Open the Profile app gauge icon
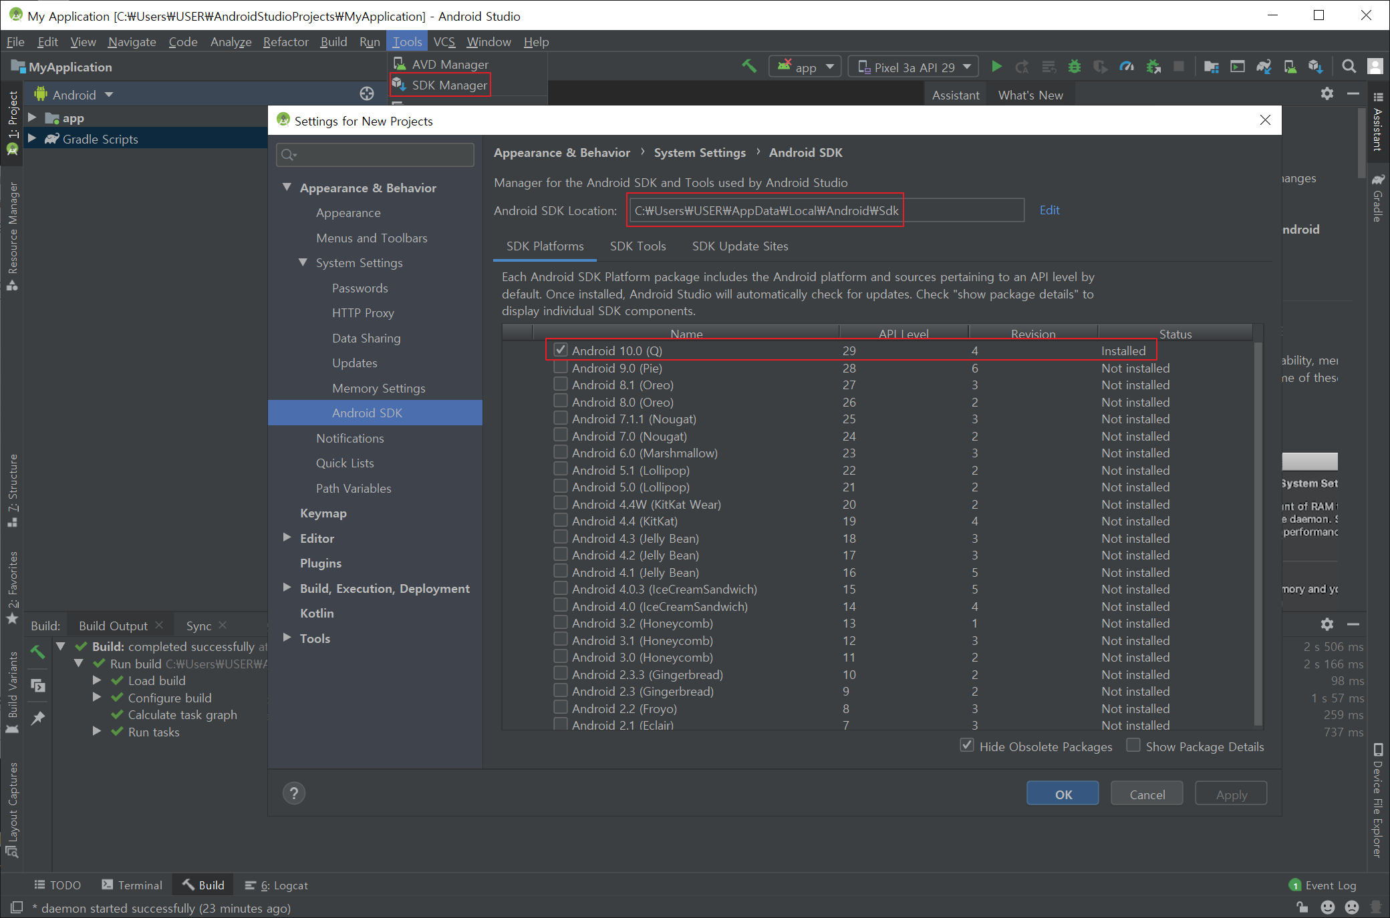The width and height of the screenshot is (1390, 918). (x=1127, y=66)
